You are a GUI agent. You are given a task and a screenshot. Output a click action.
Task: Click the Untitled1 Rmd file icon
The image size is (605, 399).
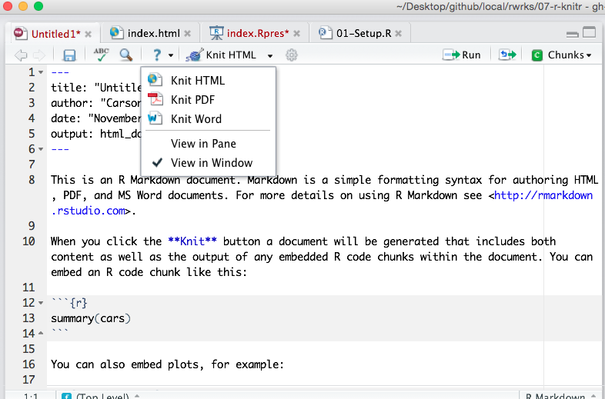(x=21, y=33)
